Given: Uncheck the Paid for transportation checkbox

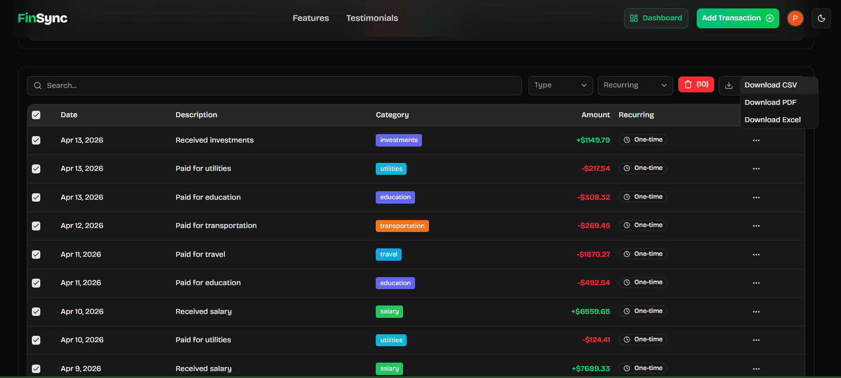Looking at the screenshot, I should (36, 226).
